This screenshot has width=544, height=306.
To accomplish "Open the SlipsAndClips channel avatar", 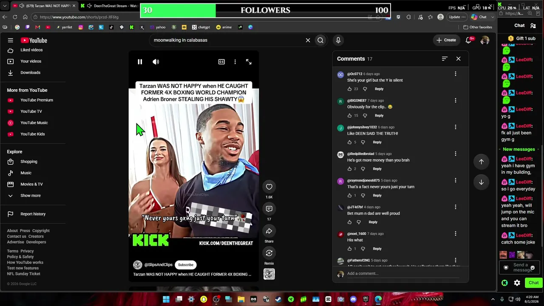I will click(x=138, y=265).
